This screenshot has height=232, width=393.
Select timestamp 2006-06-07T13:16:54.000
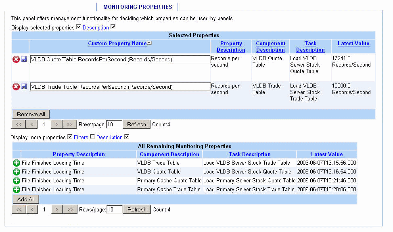tap(326, 171)
